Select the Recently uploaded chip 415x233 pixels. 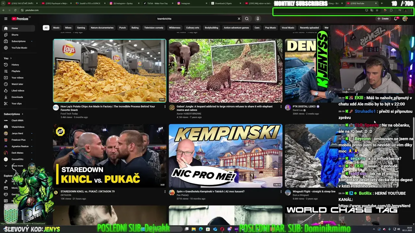(309, 28)
